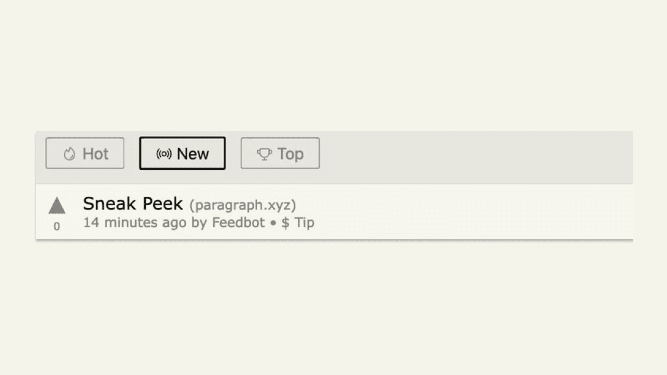
Task: Click the bullet separator before Tip
Action: (x=273, y=223)
